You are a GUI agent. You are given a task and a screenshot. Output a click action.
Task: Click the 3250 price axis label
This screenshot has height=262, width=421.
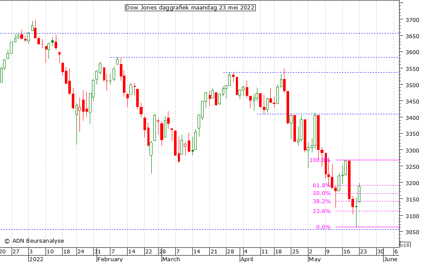pyautogui.click(x=412, y=167)
